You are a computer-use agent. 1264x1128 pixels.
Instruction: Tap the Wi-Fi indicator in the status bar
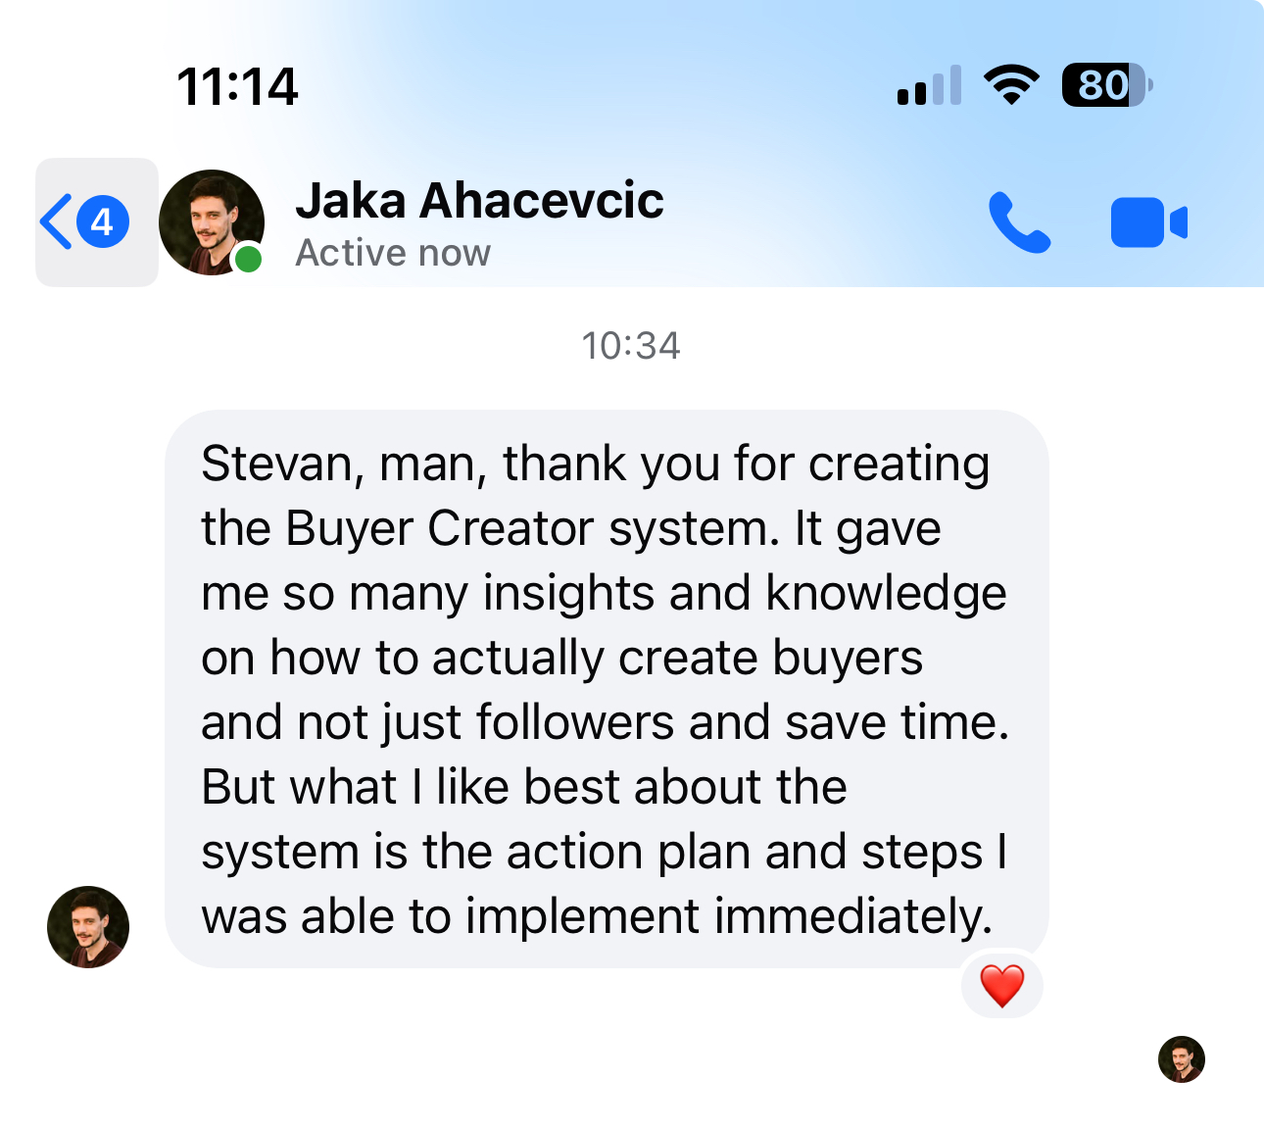[1011, 85]
